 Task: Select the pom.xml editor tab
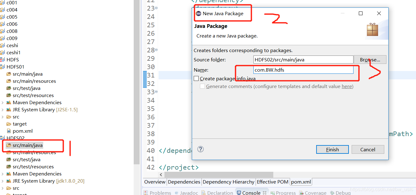click(301, 182)
